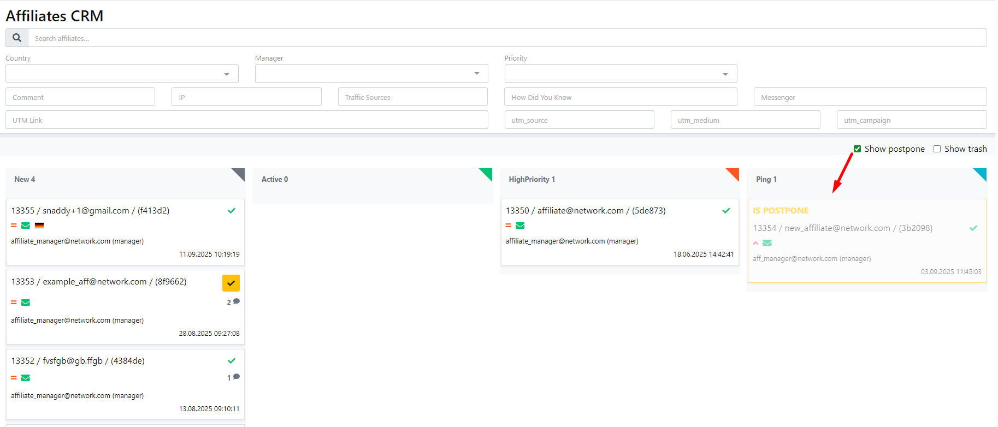The height and width of the screenshot is (427, 998).
Task: Click the German flag icon on affiliate 13355
Action: (39, 226)
